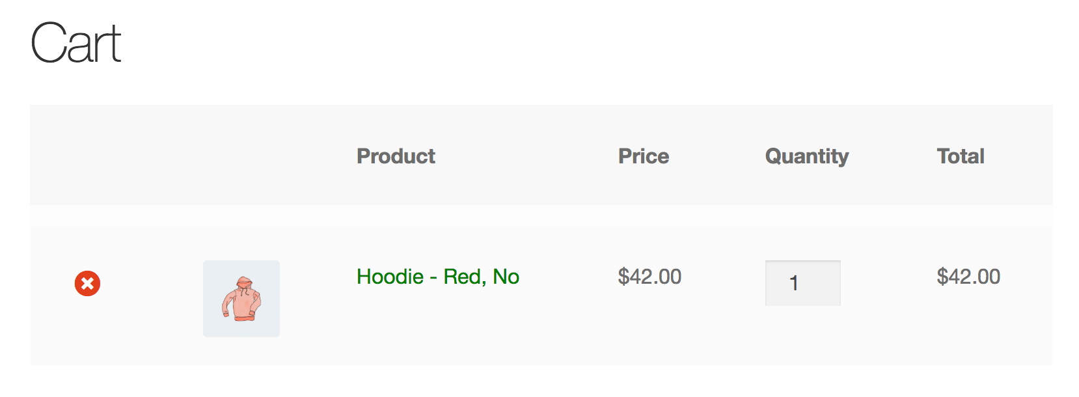This screenshot has width=1079, height=397.
Task: Click the Quantity column header
Action: pyautogui.click(x=807, y=156)
